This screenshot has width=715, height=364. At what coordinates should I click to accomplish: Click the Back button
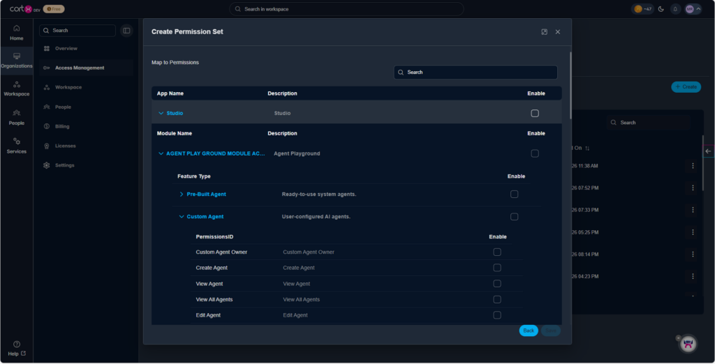pyautogui.click(x=529, y=331)
